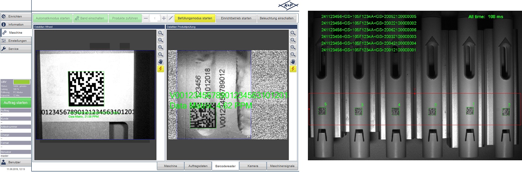Click code region labeled 2 in camera image
Image resolution: width=522 pixels, height=172 pixels.
[x=506, y=112]
